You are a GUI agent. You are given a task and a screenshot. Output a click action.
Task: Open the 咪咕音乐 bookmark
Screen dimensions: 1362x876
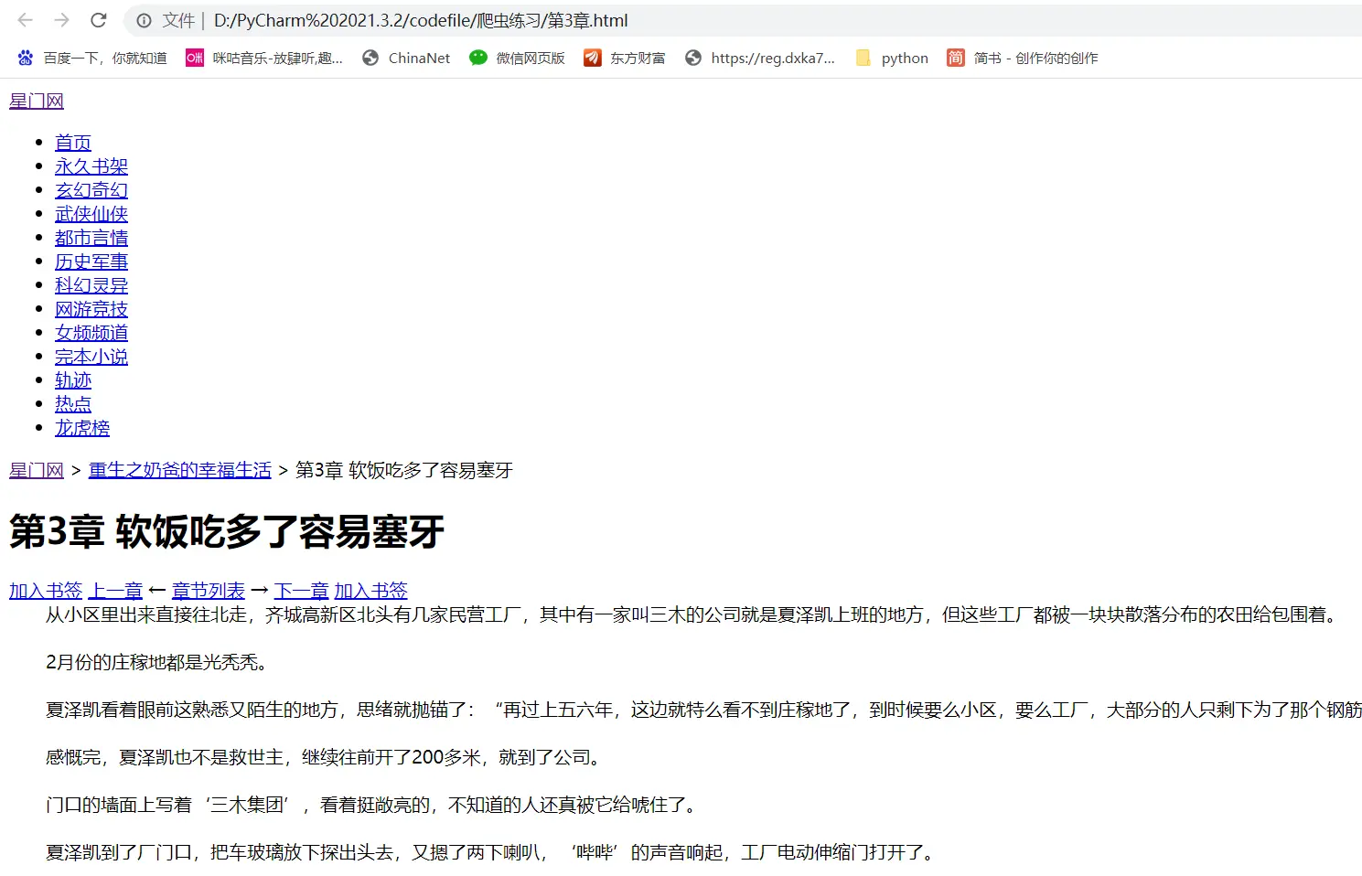tap(264, 58)
